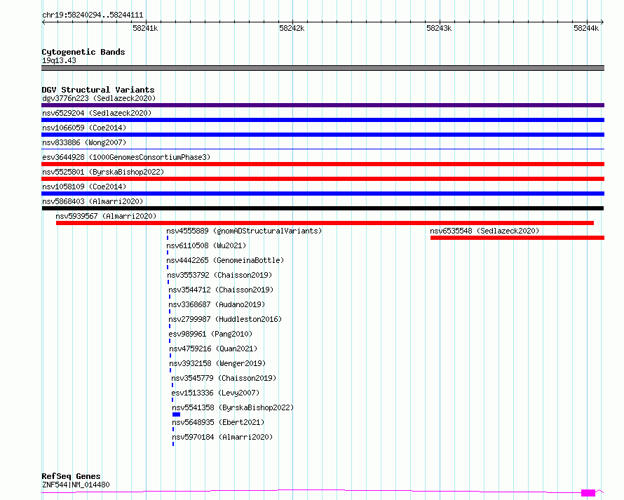
Task: Click the gray 19q13.43 cytogenetic band bar
Action: [x=323, y=68]
